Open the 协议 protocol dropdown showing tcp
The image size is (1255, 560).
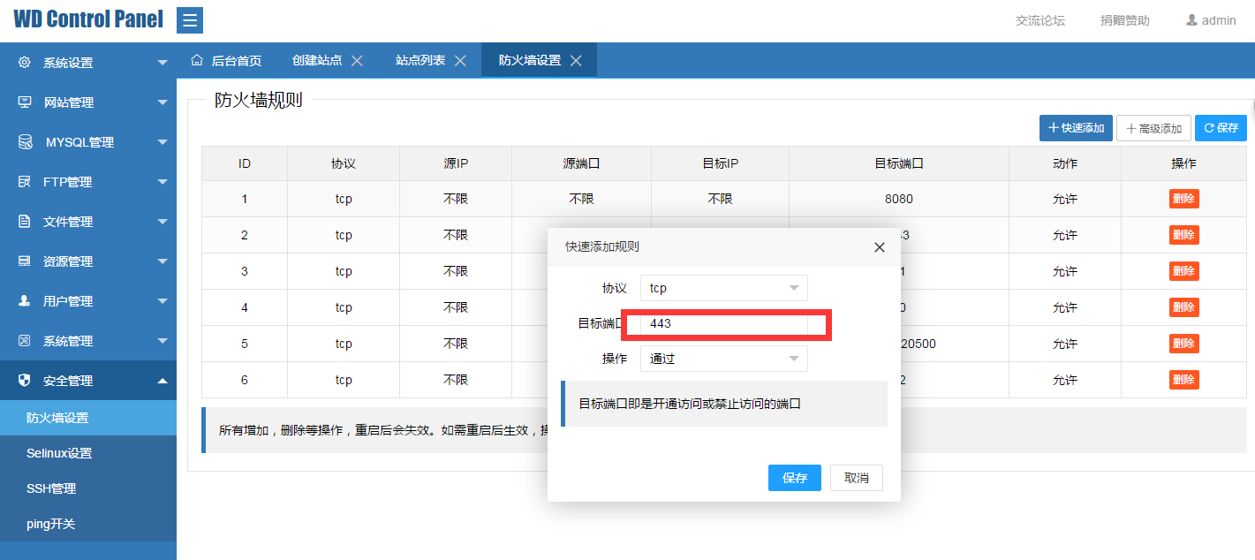pos(722,287)
